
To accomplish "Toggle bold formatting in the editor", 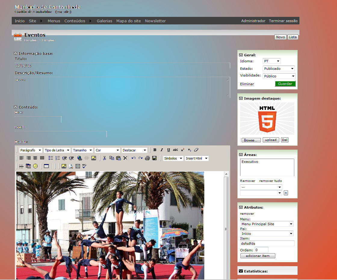I will (x=155, y=150).
